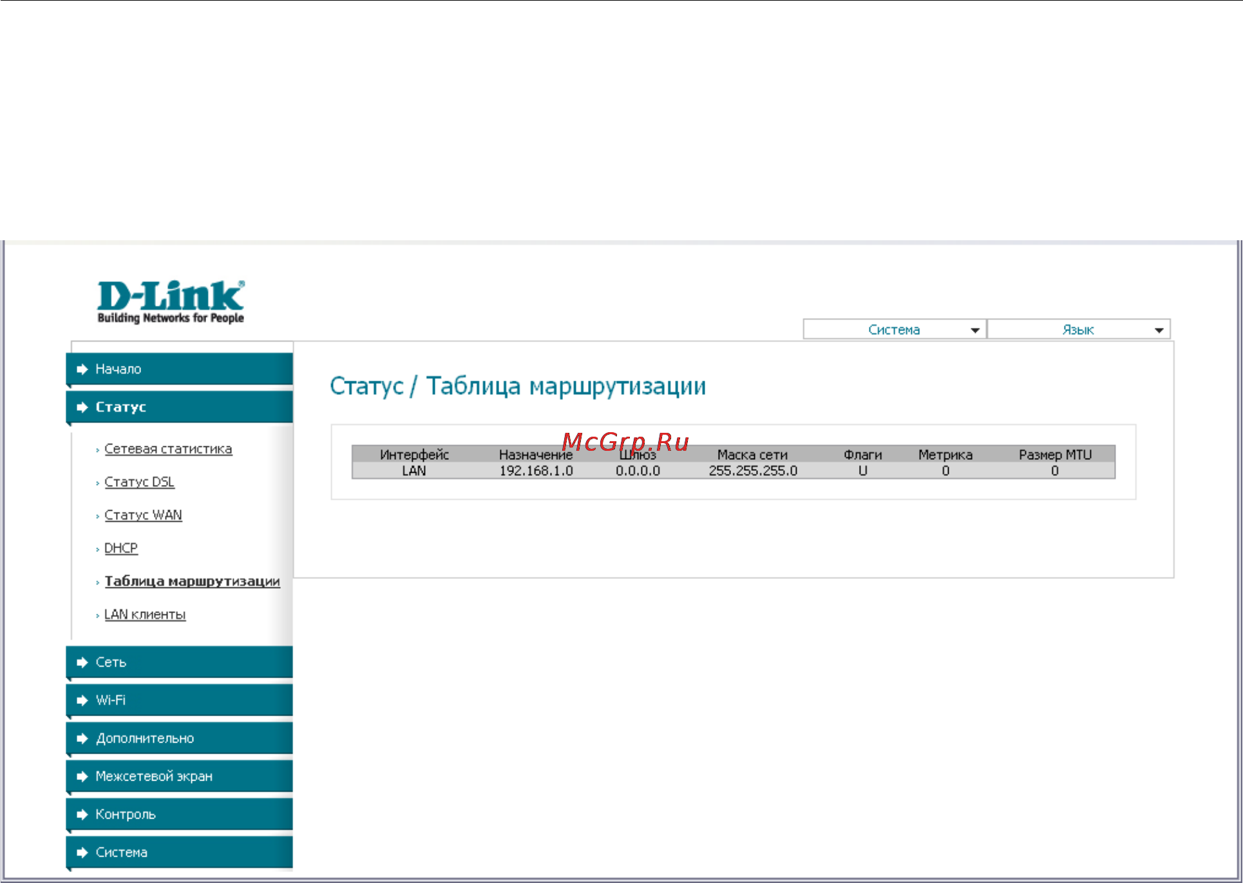Open the Статус WAN link
This screenshot has height=883, width=1243.
143,515
